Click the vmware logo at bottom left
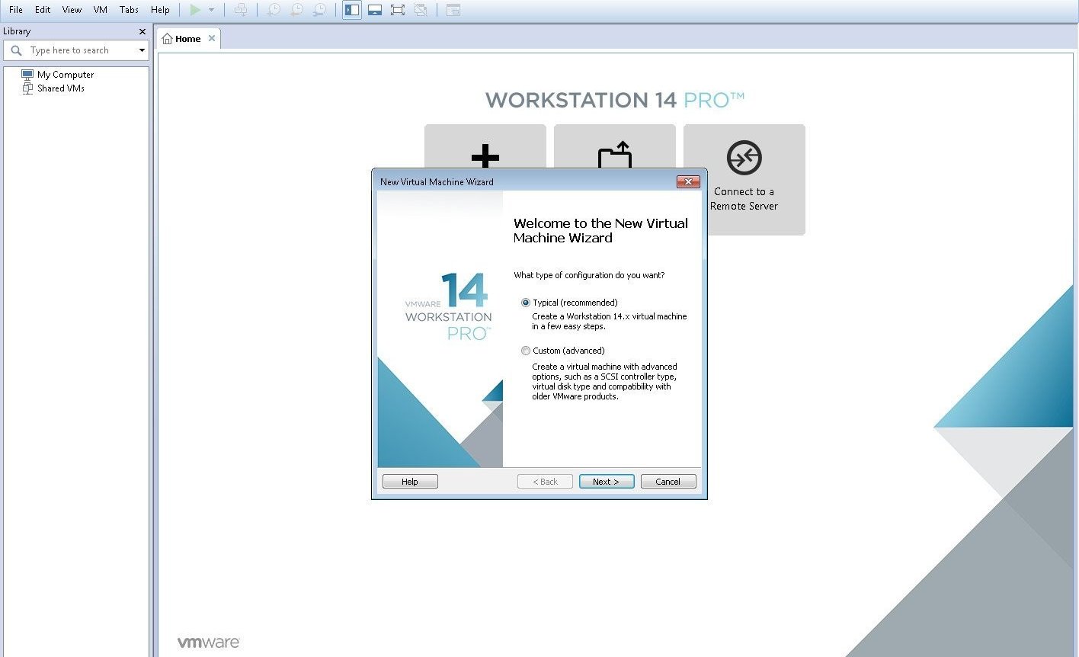Viewport: 1079px width, 657px height. [x=209, y=643]
